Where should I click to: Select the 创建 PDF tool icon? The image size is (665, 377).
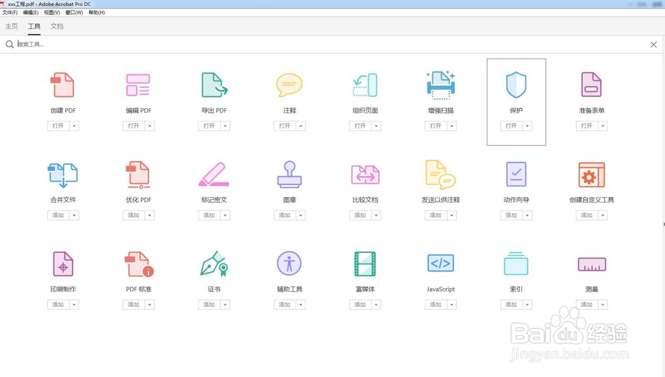pyautogui.click(x=63, y=85)
